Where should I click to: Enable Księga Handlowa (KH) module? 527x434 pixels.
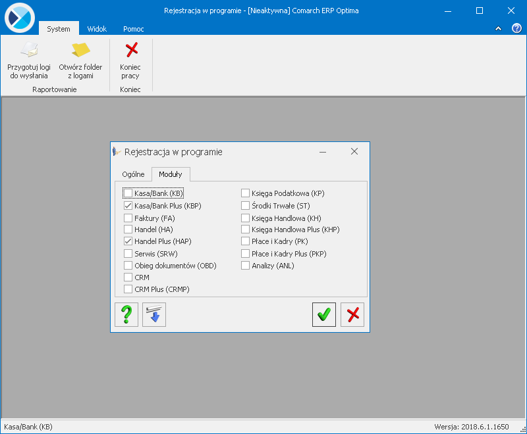(245, 218)
